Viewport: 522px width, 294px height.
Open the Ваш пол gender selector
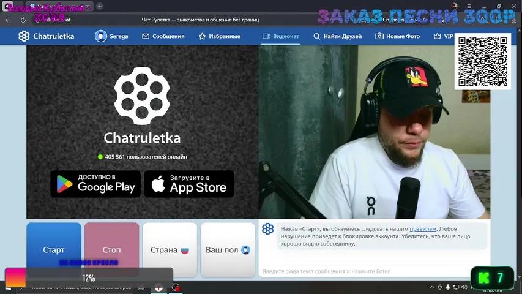click(228, 250)
